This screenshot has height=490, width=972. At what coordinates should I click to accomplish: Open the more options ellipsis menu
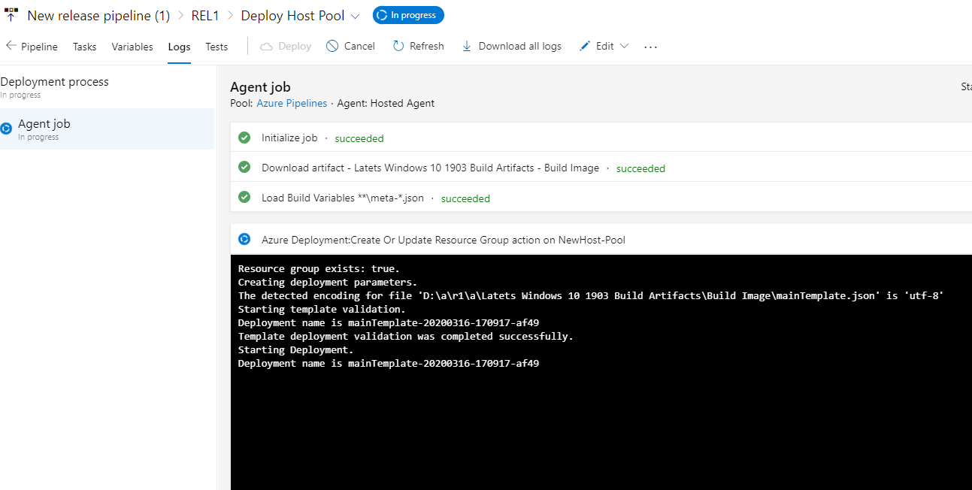tap(650, 47)
